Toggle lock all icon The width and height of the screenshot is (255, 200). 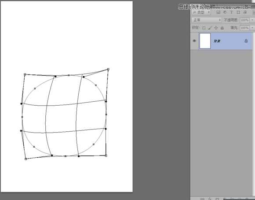(x=222, y=28)
